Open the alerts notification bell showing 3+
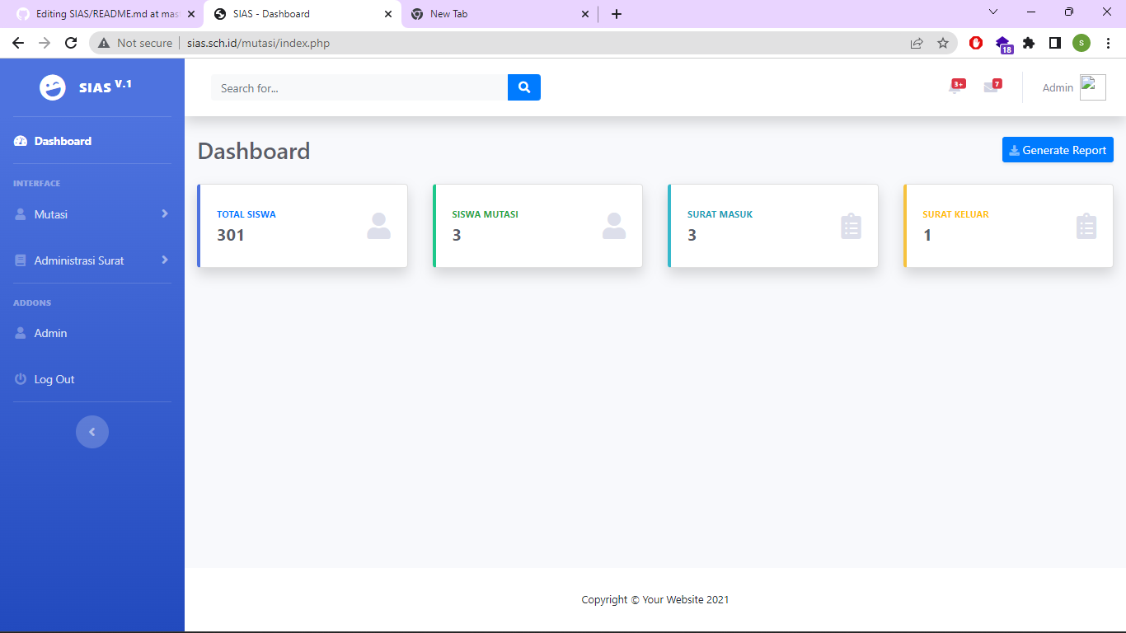This screenshot has width=1126, height=633. click(x=955, y=87)
